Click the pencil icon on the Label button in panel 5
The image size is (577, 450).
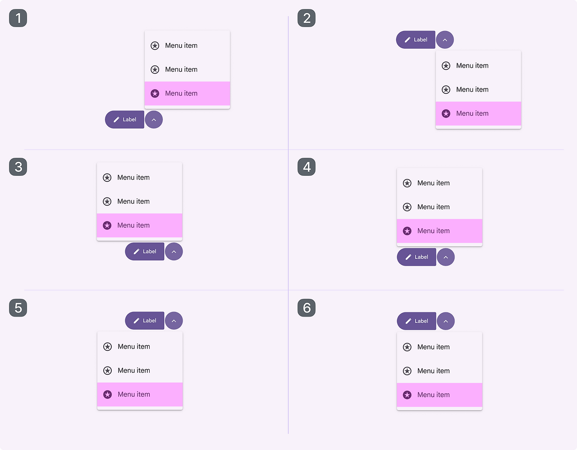(137, 321)
